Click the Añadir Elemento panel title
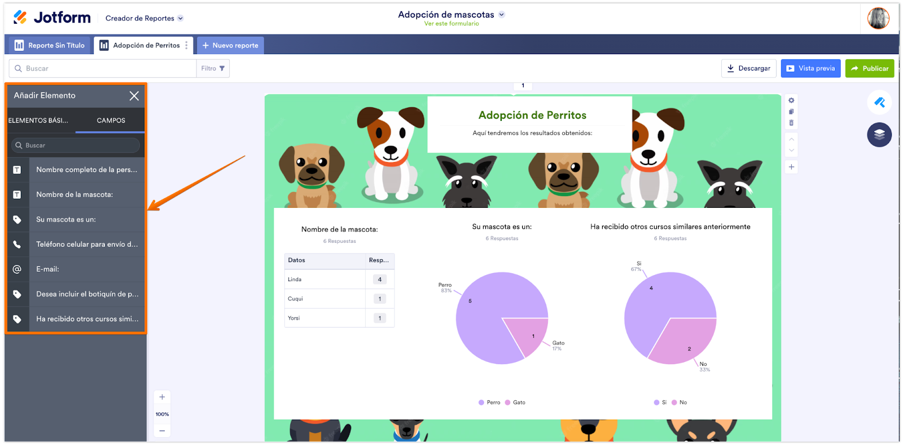903x445 pixels. [x=45, y=95]
